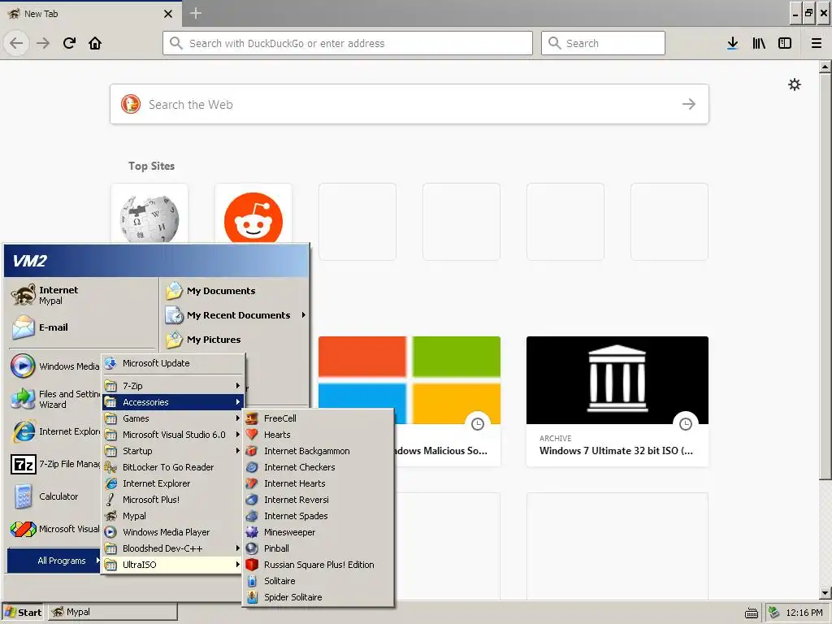
Task: Focus the toolbar Search box
Action: click(x=603, y=43)
